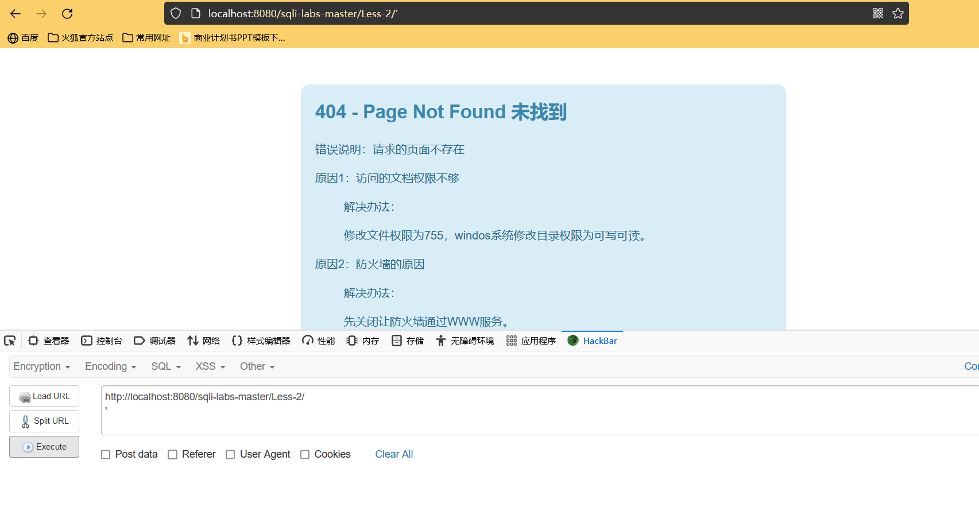
Task: Click the text 原因2：防火墙的原因
Action: 370,264
